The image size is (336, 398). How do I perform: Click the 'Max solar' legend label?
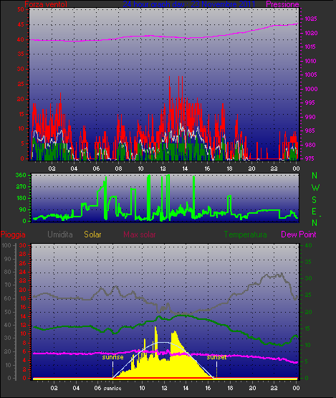point(140,234)
